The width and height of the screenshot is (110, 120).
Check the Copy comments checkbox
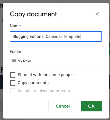(13, 83)
